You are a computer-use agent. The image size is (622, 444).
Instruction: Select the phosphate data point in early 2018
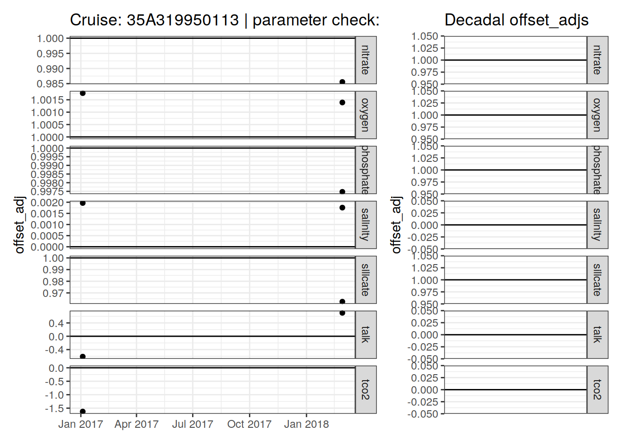pos(342,192)
